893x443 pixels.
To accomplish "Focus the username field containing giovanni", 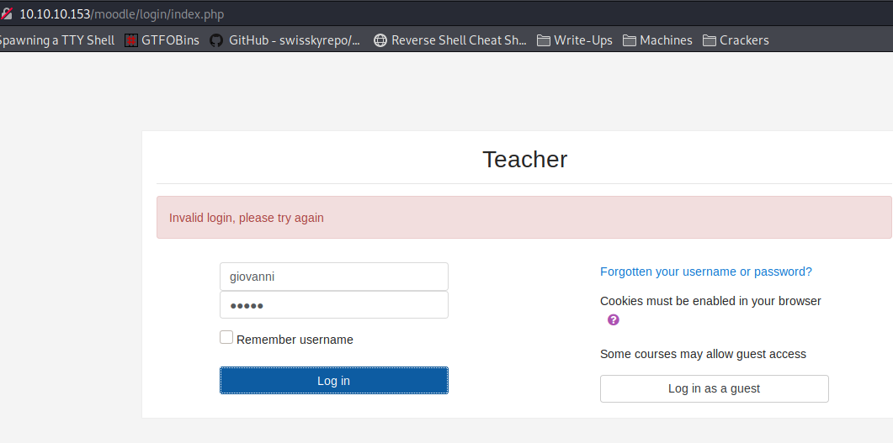I will 334,277.
